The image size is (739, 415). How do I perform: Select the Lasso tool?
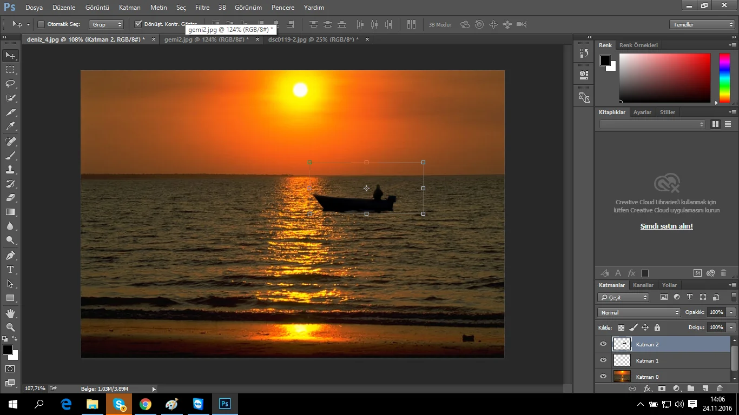tap(10, 84)
